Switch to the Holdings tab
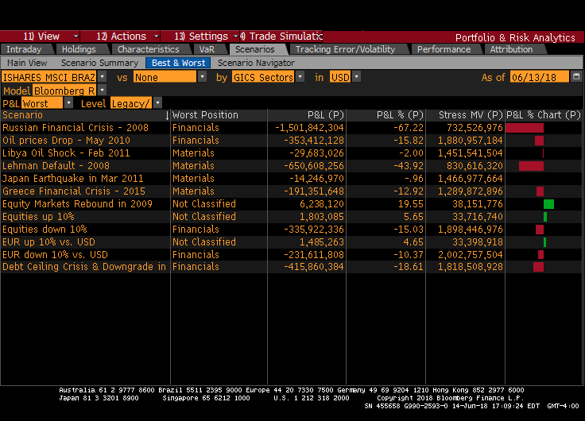 (x=78, y=49)
